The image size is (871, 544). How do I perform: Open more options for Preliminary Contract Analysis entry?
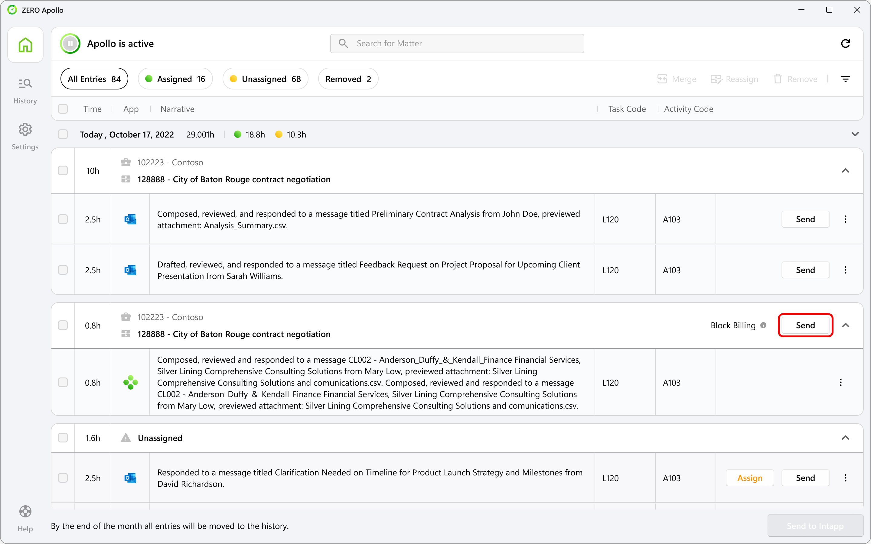[846, 219]
